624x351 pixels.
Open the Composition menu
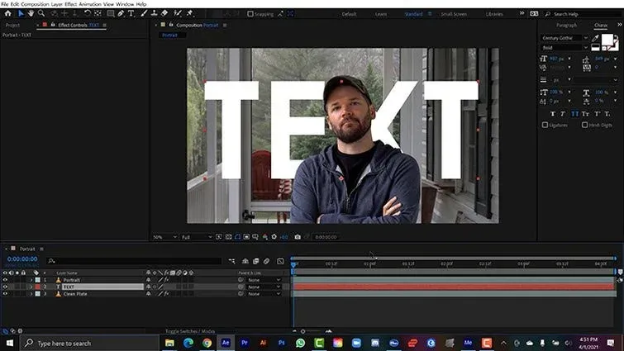pos(35,4)
